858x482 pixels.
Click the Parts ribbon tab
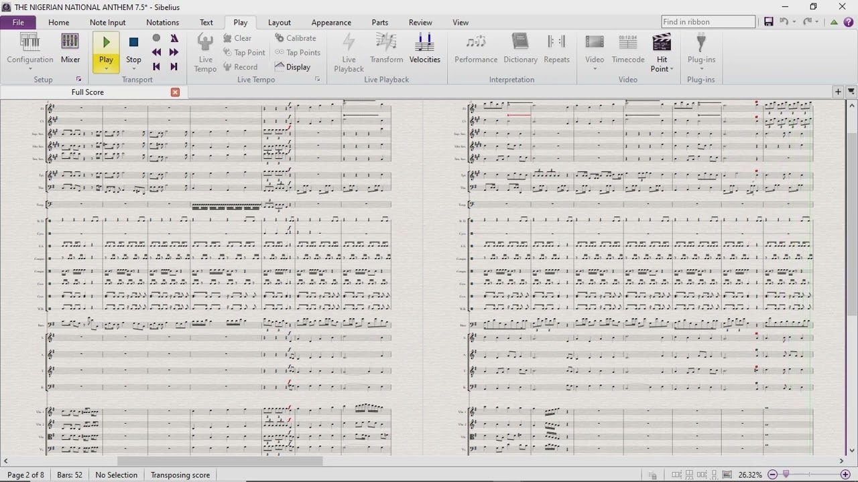380,22
